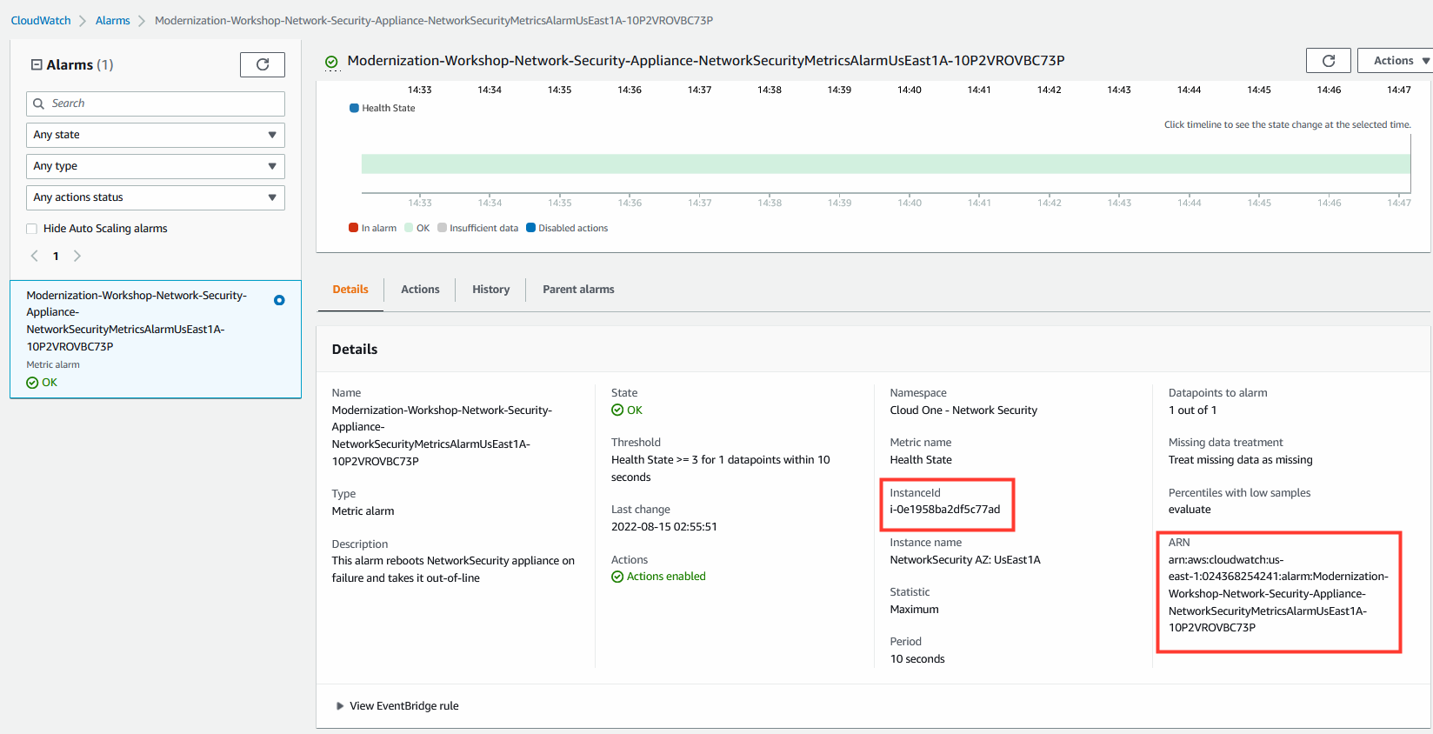Click the Search alarms input field

pyautogui.click(x=156, y=103)
